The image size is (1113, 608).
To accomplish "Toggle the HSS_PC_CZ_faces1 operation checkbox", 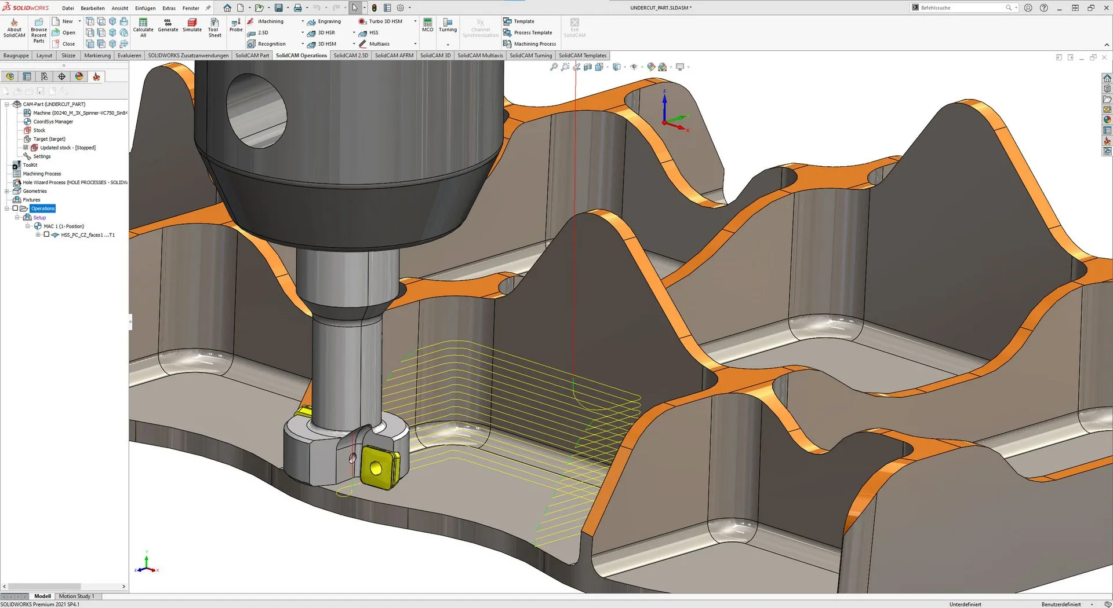I will point(47,235).
